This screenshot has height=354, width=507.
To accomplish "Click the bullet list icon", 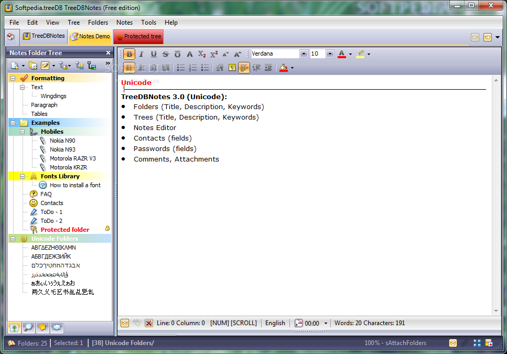I will (181, 68).
